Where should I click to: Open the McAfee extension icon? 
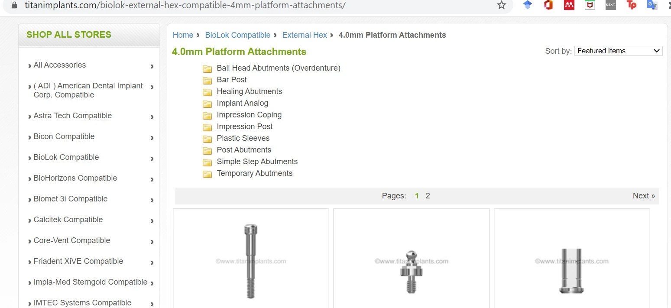point(590,5)
